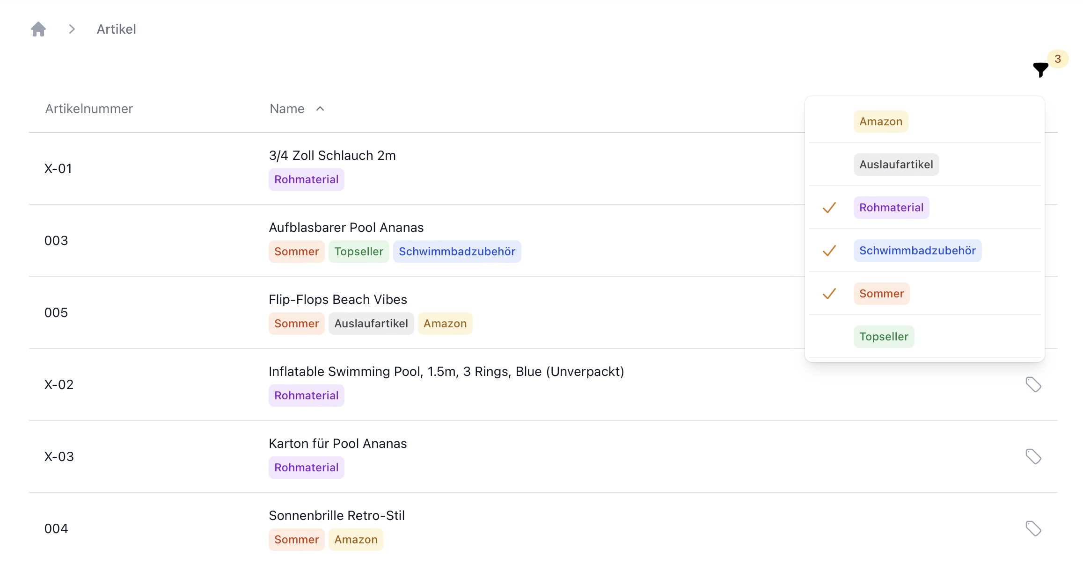Select Auslaufartikel in the filter list
Screen dimensions: 1083x563
[x=896, y=165]
